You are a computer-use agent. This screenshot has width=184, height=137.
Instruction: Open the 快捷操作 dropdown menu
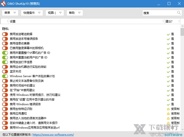pyautogui.click(x=32, y=13)
